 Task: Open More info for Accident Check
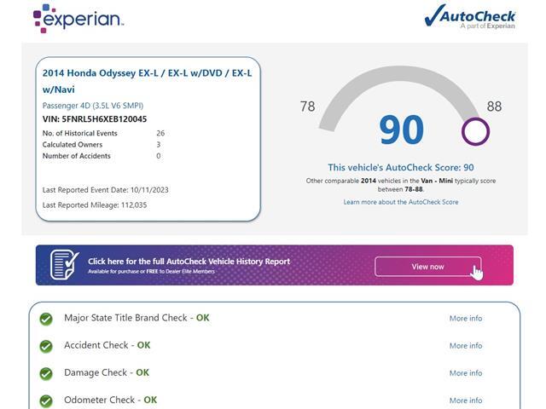pos(466,346)
